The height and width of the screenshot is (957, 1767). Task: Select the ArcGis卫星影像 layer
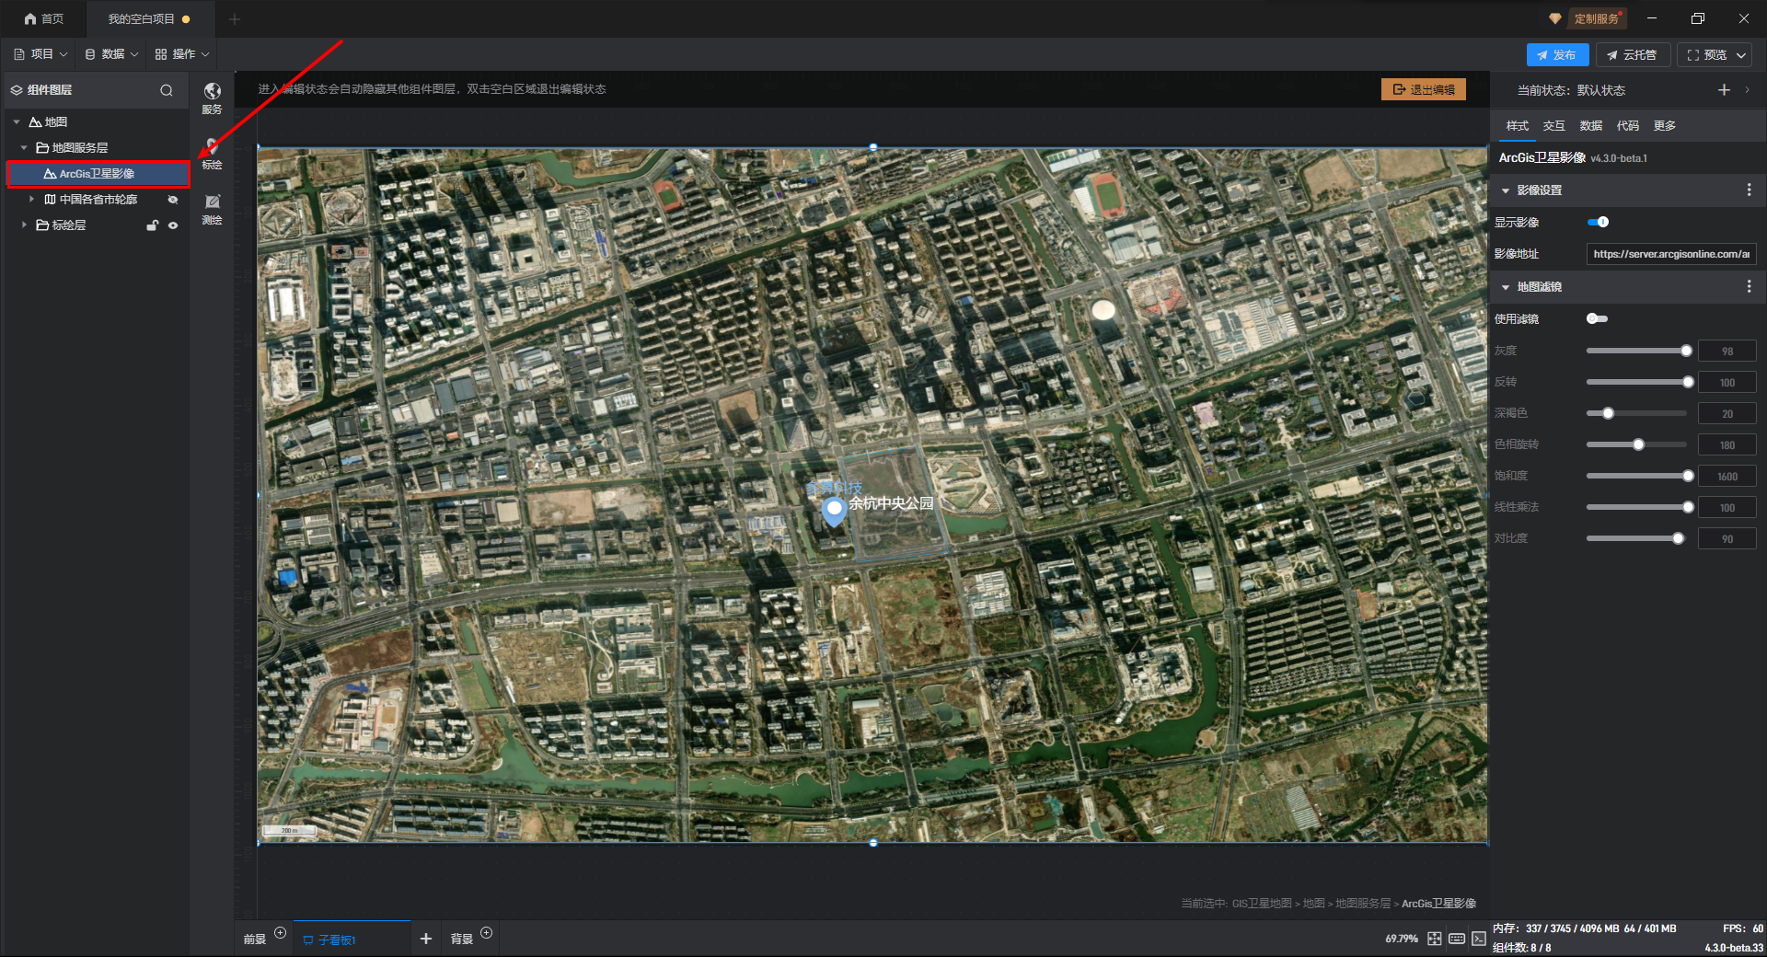[98, 174]
